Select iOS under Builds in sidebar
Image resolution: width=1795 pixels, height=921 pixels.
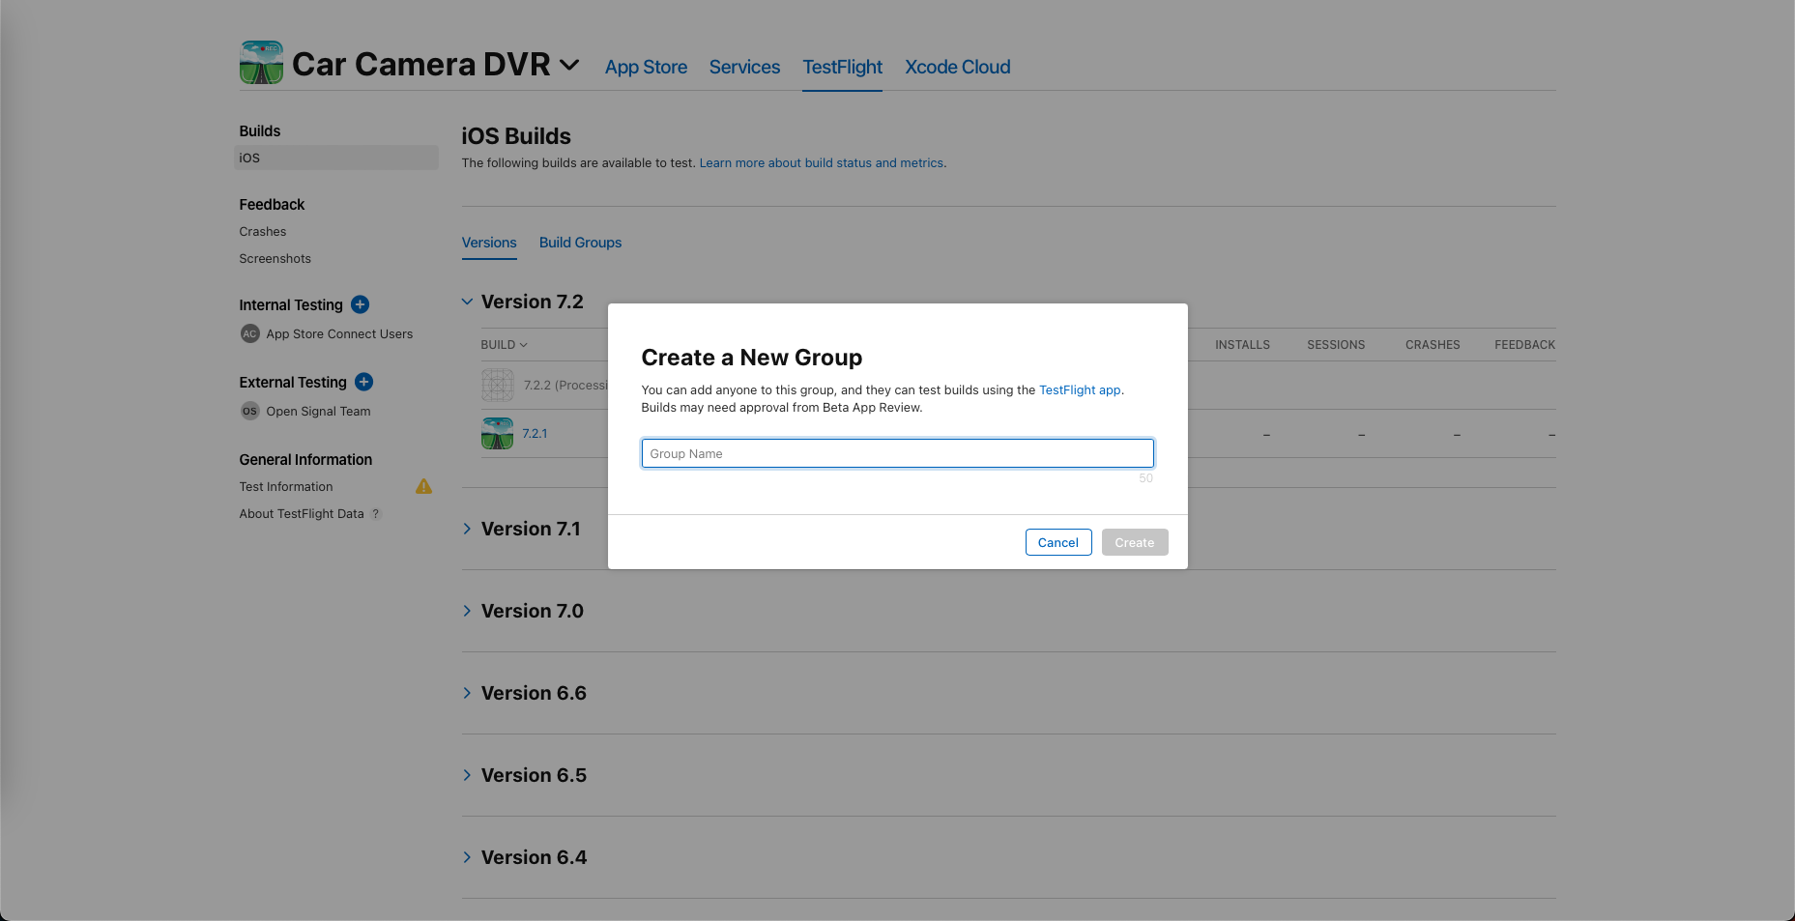click(335, 158)
